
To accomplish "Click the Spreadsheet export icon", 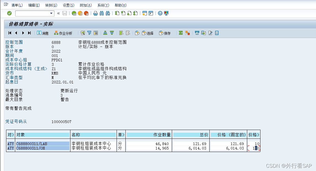I will [217, 33].
